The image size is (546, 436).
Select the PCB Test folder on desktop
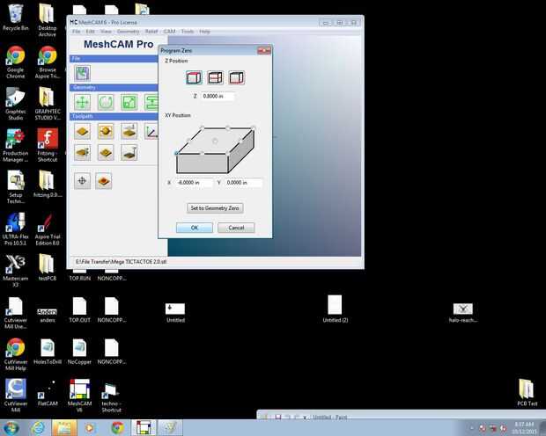(x=527, y=393)
